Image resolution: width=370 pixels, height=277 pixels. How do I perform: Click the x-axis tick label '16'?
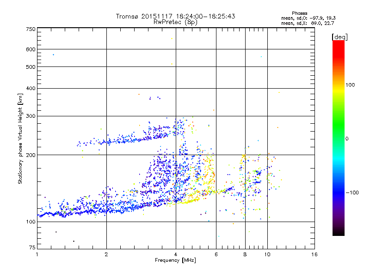click(314, 254)
